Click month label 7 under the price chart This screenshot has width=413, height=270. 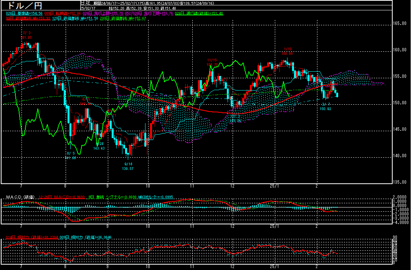[x=21, y=186]
